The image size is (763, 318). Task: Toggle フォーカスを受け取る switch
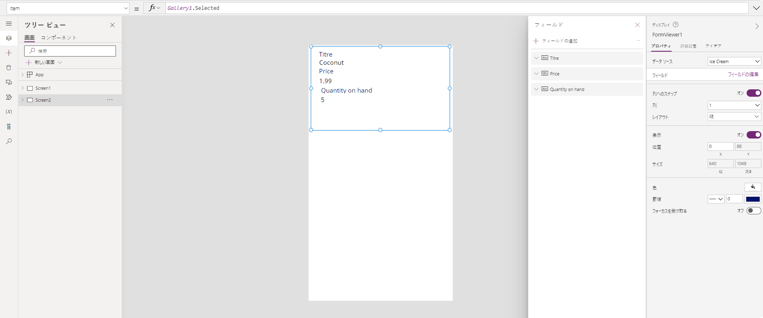pyautogui.click(x=754, y=211)
